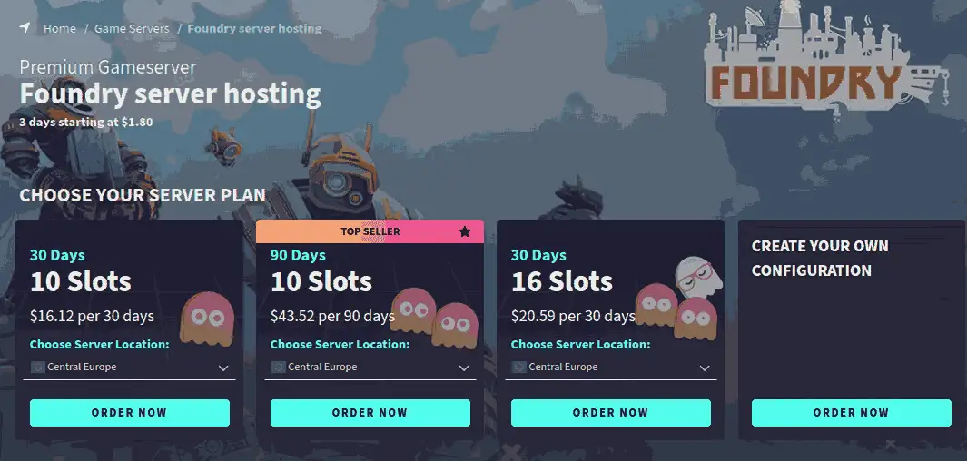The width and height of the screenshot is (967, 461).
Task: Select Foundry server hosting breadcrumb item
Action: (x=255, y=28)
